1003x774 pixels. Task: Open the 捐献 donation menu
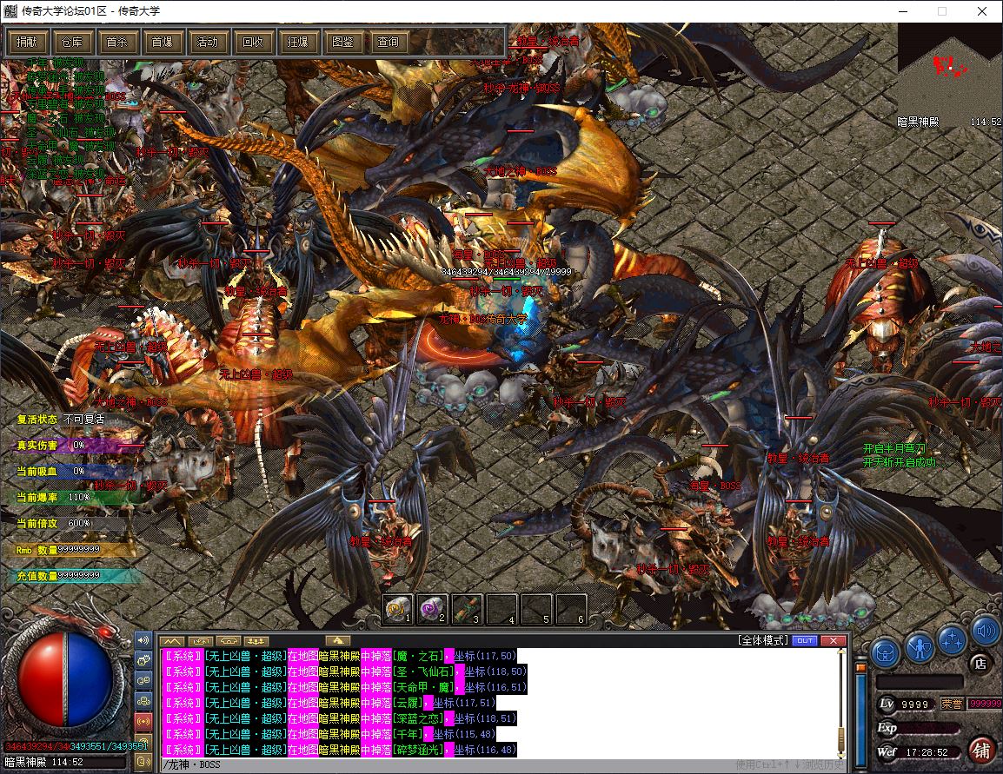pos(27,43)
